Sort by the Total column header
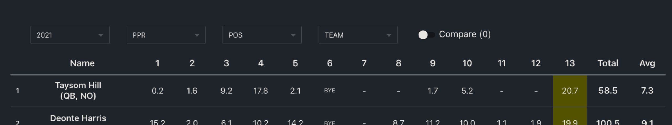This screenshot has width=672, height=125. pos(608,63)
